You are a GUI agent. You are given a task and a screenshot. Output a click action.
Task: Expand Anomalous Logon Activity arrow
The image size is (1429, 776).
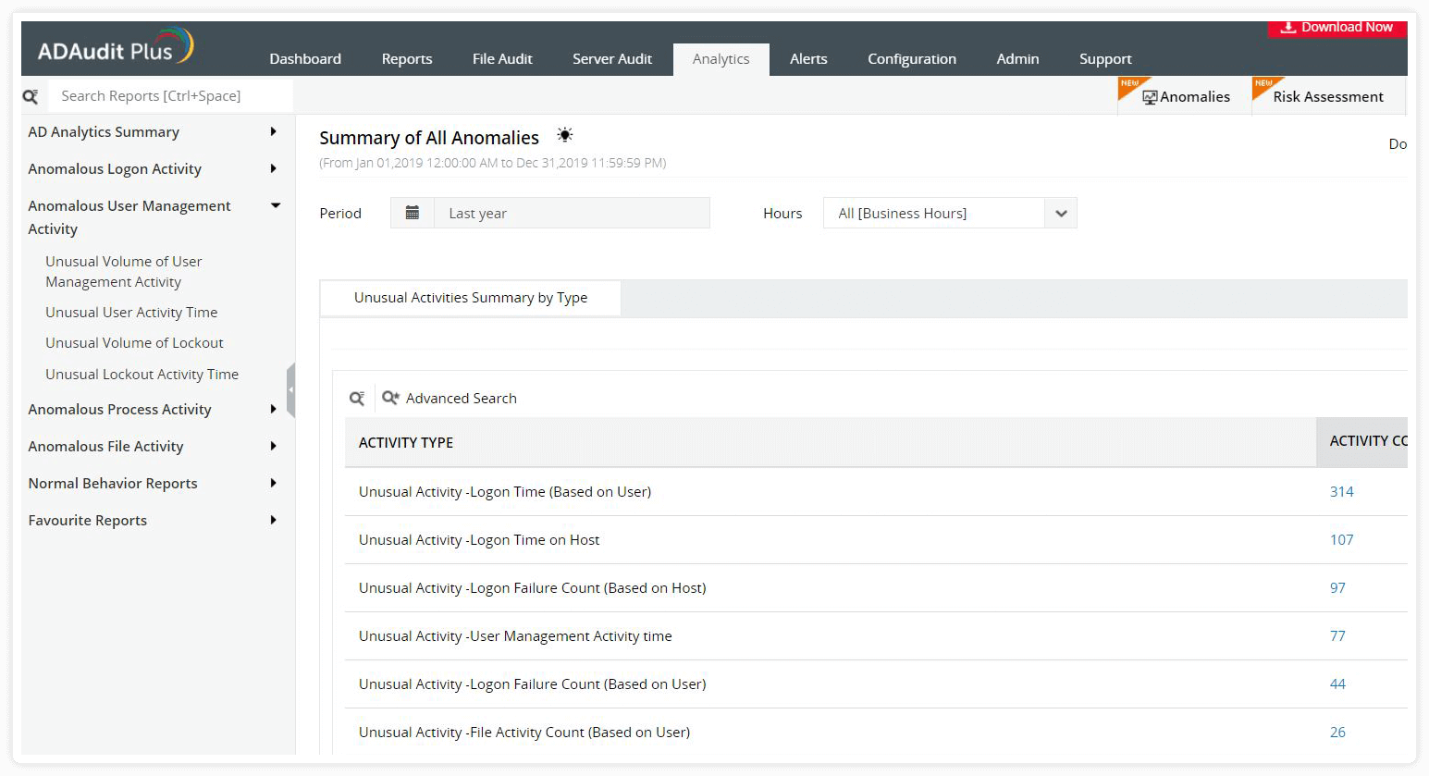[273, 169]
